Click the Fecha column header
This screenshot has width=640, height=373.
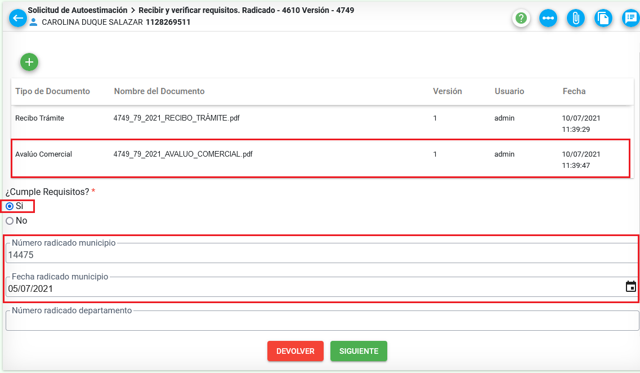click(574, 91)
